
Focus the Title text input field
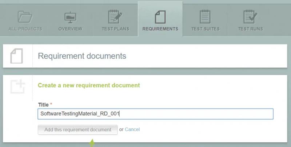(x=155, y=114)
